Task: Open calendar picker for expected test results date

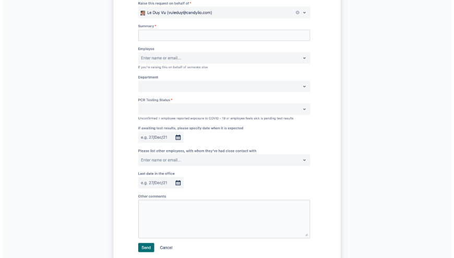Action: (178, 138)
